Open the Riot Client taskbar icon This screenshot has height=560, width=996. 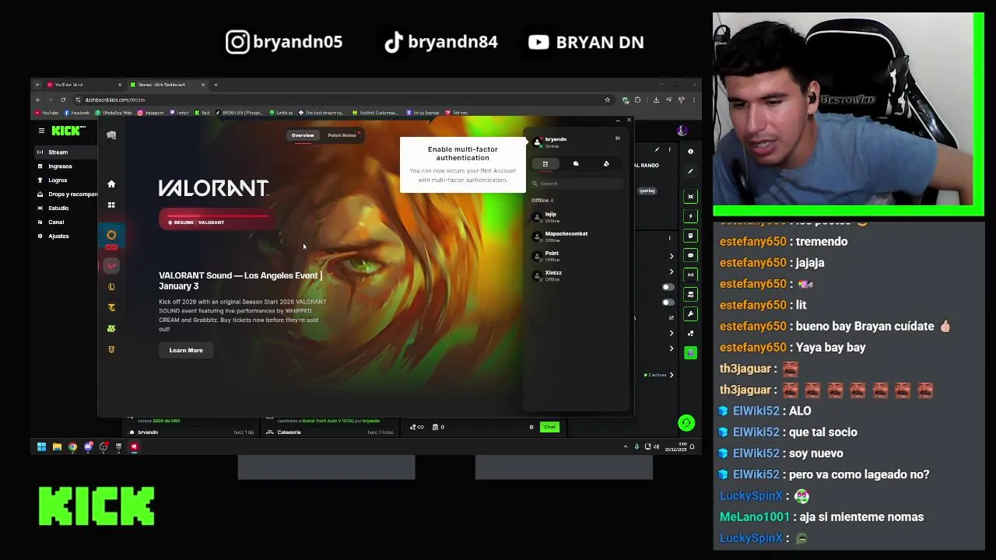[x=134, y=447]
